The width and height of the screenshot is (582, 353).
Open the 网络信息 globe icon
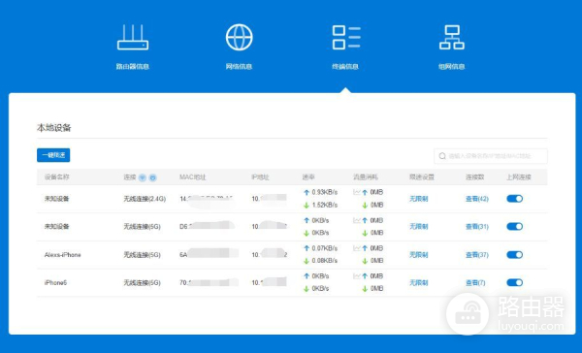click(x=239, y=37)
